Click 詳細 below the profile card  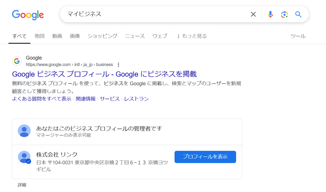tap(22, 185)
